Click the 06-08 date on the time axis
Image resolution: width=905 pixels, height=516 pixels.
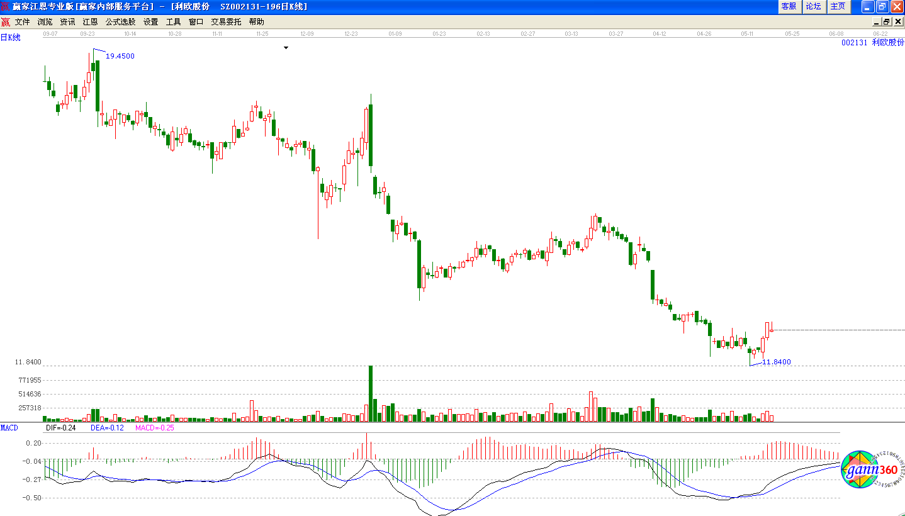[x=836, y=33]
